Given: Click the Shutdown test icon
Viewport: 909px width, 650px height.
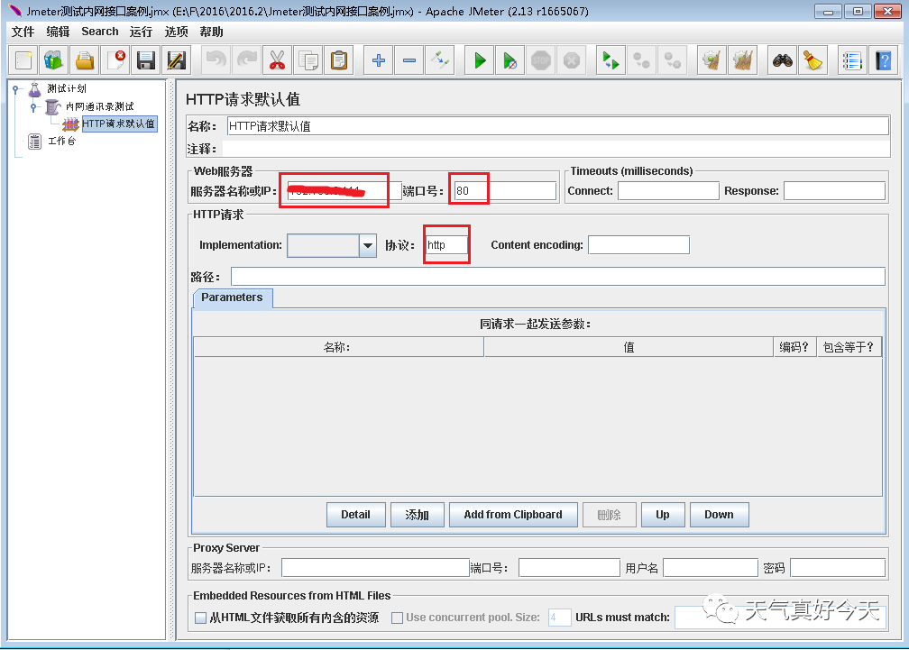Looking at the screenshot, I should (572, 60).
